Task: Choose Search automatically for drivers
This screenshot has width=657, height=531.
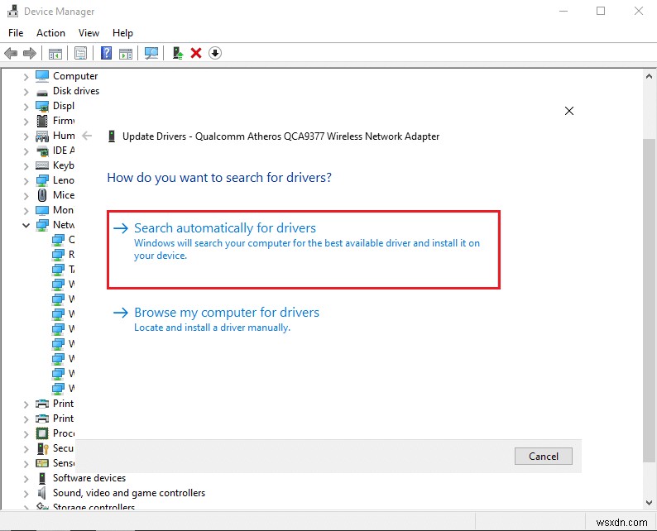Action: pos(304,250)
